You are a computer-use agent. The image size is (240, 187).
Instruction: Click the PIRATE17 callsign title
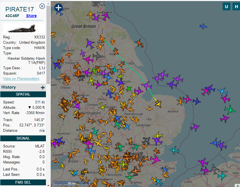tap(20, 9)
